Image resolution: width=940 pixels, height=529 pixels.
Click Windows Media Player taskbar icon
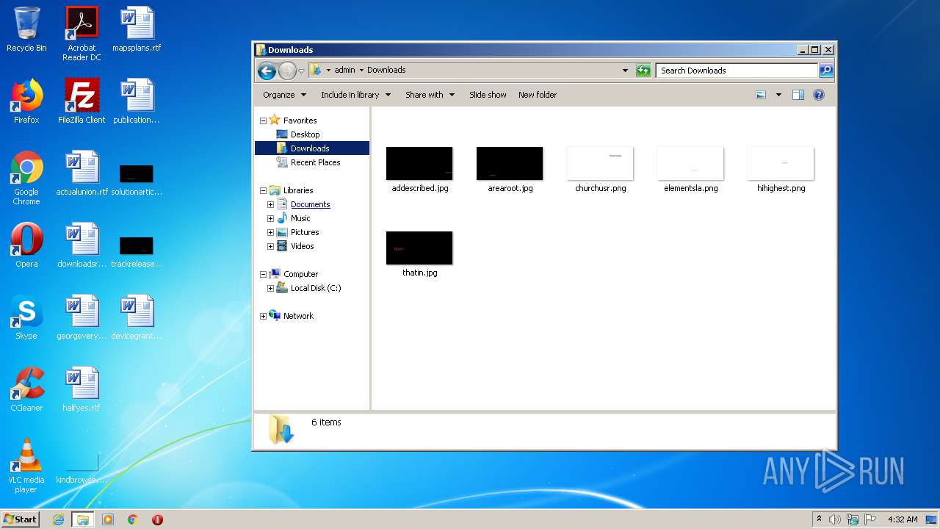pyautogui.click(x=108, y=519)
